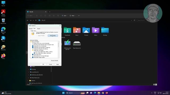Click the Back navigation arrow in Explorer
This screenshot has height=95, width=170.
(28, 20)
